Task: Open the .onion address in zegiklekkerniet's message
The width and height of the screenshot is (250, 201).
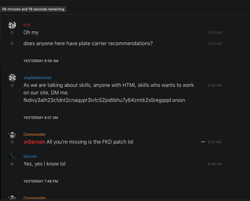Action: (x=104, y=100)
